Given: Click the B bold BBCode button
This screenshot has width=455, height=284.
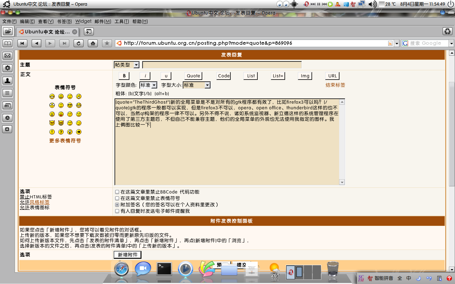Looking at the screenshot, I should pyautogui.click(x=124, y=76).
